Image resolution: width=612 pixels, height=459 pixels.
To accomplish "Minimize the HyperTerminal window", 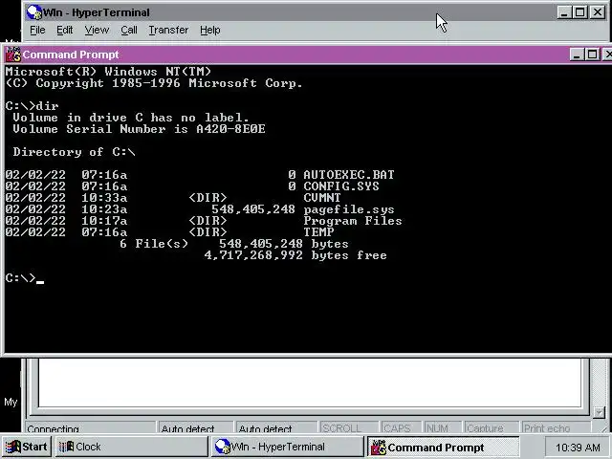I will (563, 12).
